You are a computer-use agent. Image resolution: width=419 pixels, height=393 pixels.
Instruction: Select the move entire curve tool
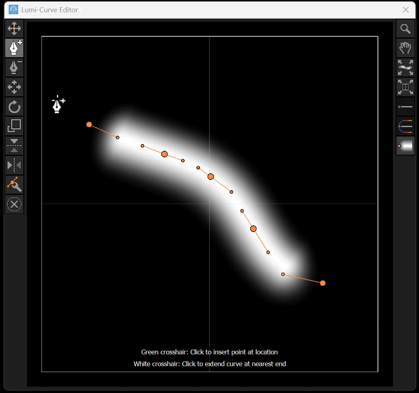(x=14, y=87)
